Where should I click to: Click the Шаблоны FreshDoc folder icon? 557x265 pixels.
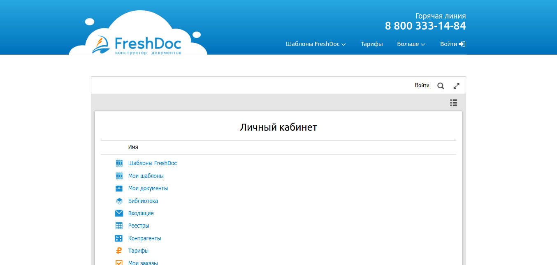click(119, 163)
